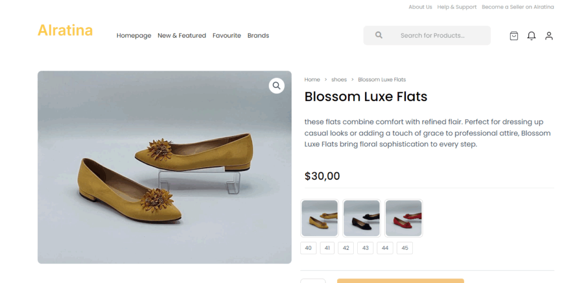
Task: Pick shoe size 43
Action: (365, 248)
